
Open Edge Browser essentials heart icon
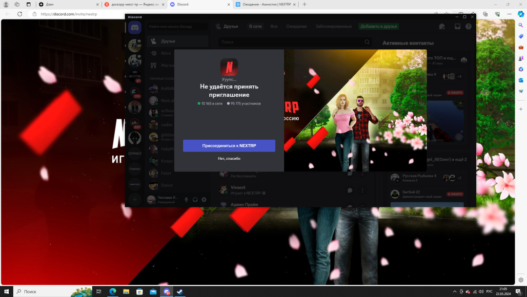497,14
